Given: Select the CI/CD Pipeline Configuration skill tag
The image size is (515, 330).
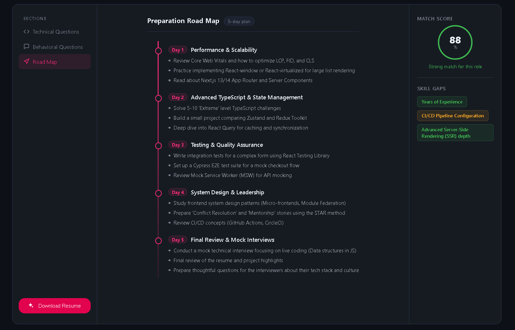Looking at the screenshot, I should [453, 116].
